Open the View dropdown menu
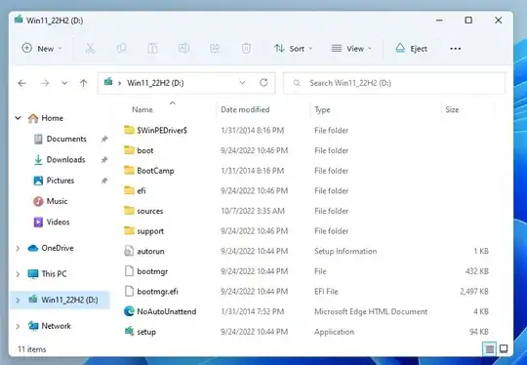Image resolution: width=527 pixels, height=365 pixels. tap(351, 49)
